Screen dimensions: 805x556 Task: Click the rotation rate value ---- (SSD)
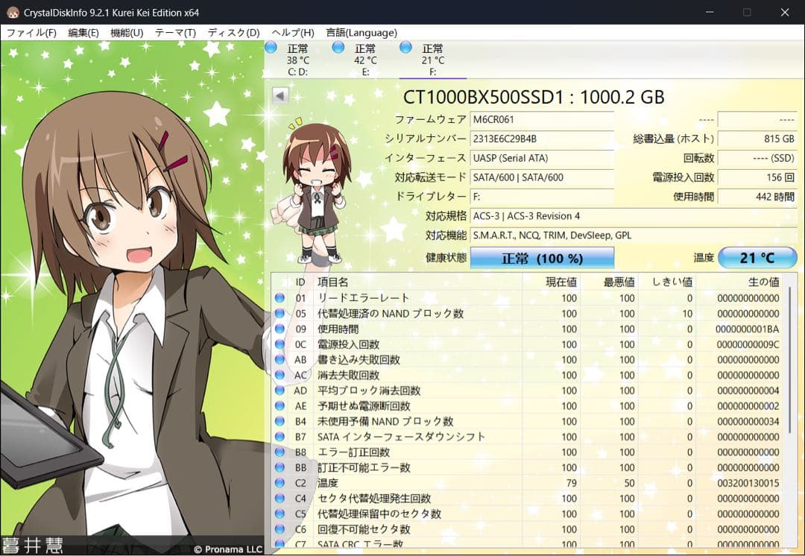[757, 158]
